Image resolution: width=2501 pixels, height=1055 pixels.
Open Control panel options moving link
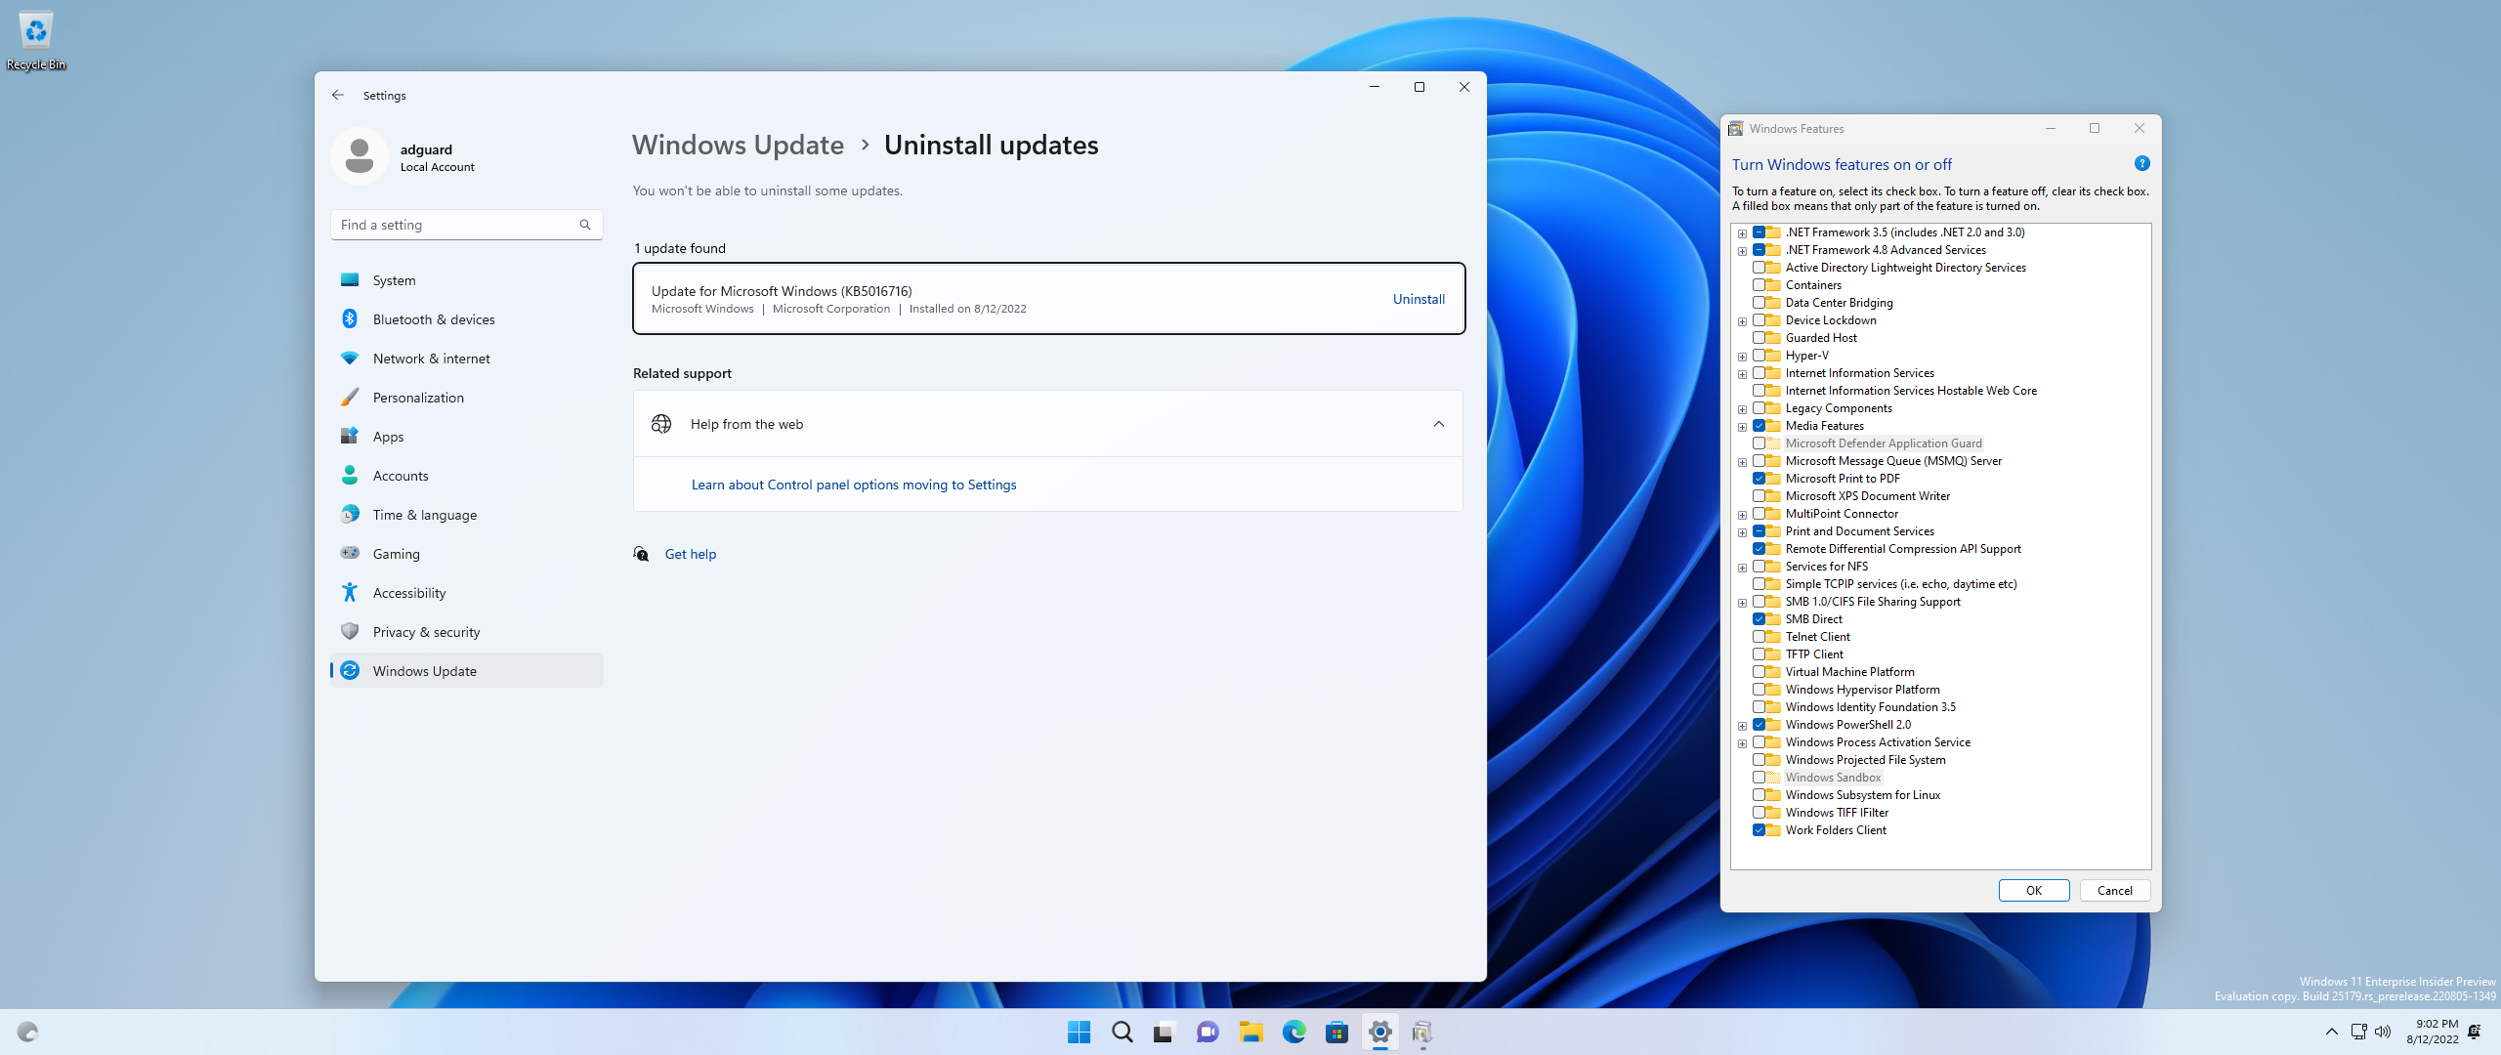(x=854, y=485)
